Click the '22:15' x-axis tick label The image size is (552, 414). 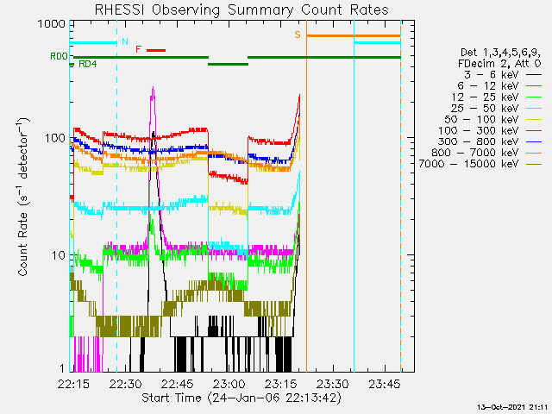(x=73, y=384)
